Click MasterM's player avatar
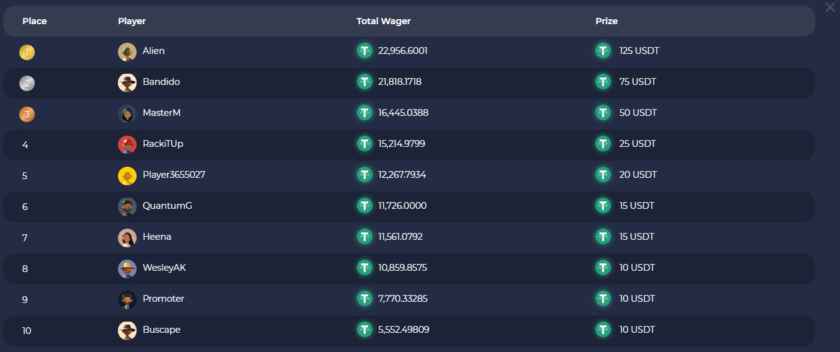The width and height of the screenshot is (840, 352). click(127, 114)
